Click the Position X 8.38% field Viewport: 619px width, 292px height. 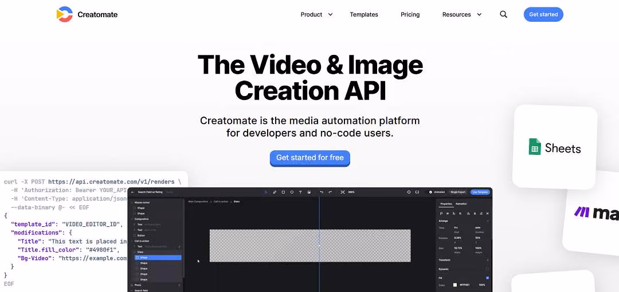click(457, 238)
